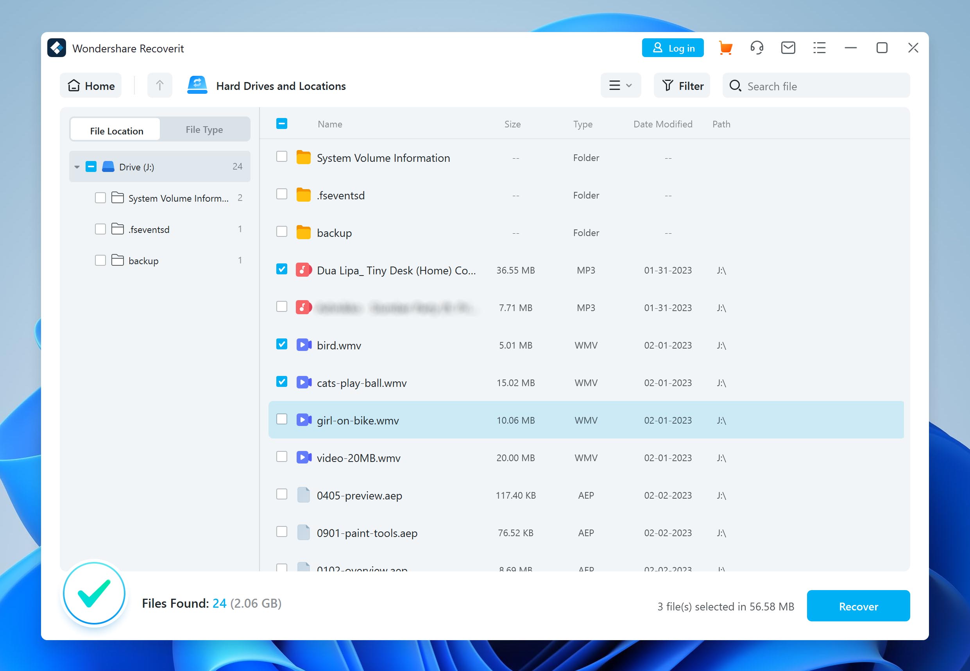The image size is (970, 671).
Task: Sort by Date Modified column header
Action: pyautogui.click(x=663, y=124)
